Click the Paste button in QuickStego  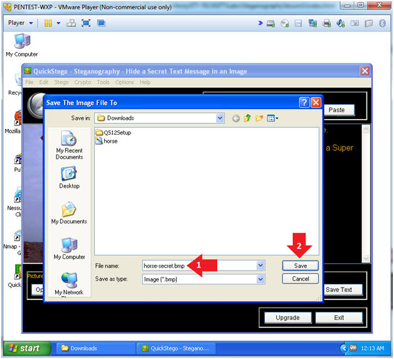(x=339, y=110)
